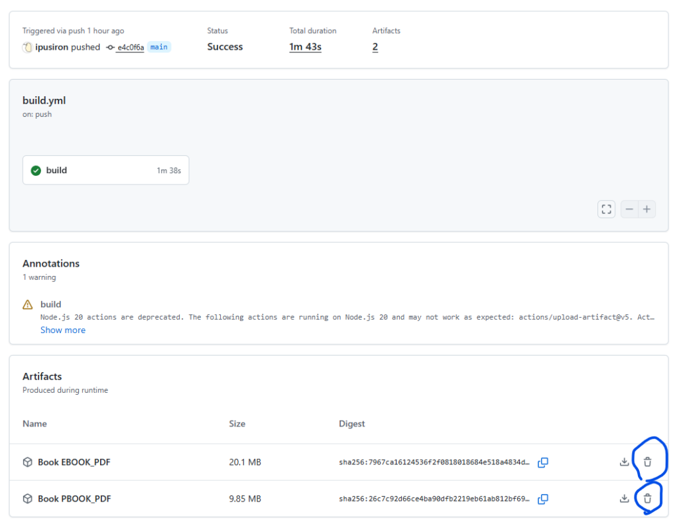Viewport: 679px width, 532px height.
Task: Copy the Book EBOOK_PDF sha256 digest
Action: coord(542,462)
